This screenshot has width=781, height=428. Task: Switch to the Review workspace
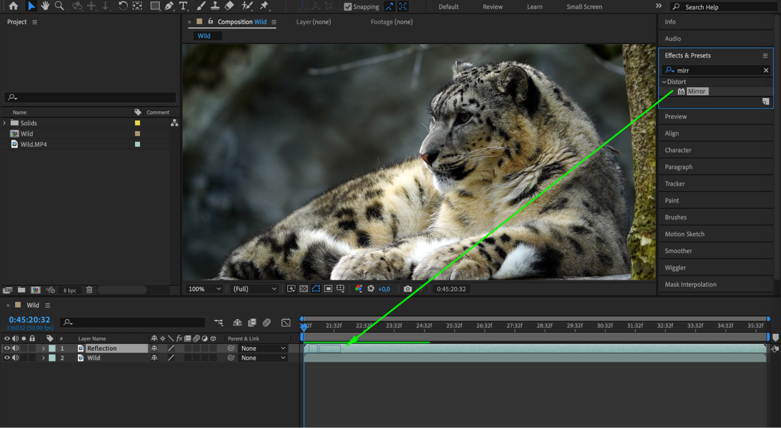[x=492, y=7]
